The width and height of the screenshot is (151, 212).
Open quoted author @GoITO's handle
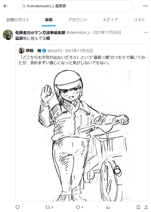[x=55, y=51]
